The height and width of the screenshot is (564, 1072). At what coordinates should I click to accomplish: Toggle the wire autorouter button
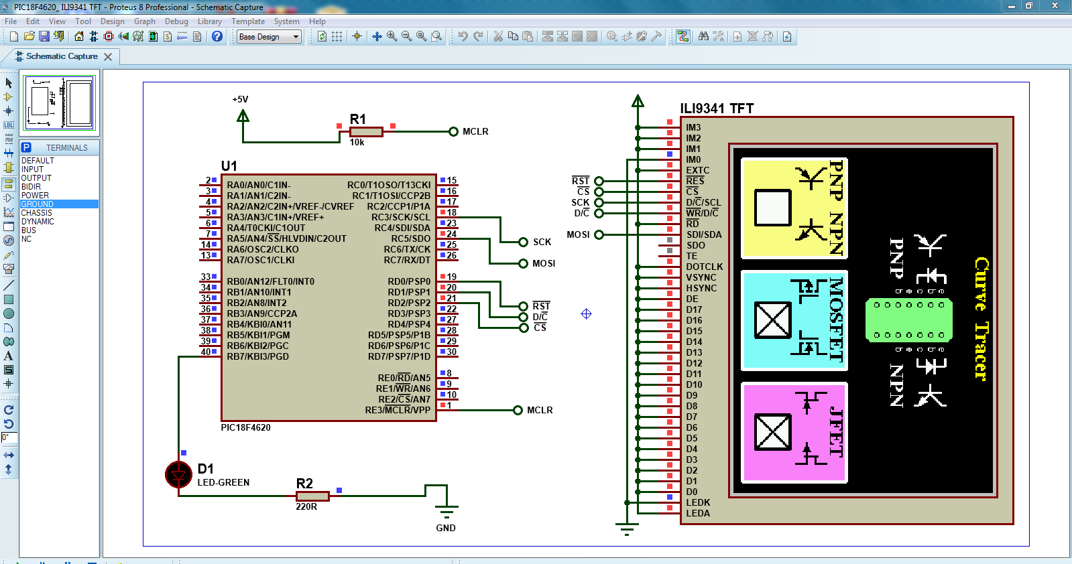[x=682, y=36]
